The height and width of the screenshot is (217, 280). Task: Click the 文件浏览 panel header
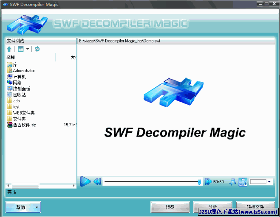click(x=41, y=41)
